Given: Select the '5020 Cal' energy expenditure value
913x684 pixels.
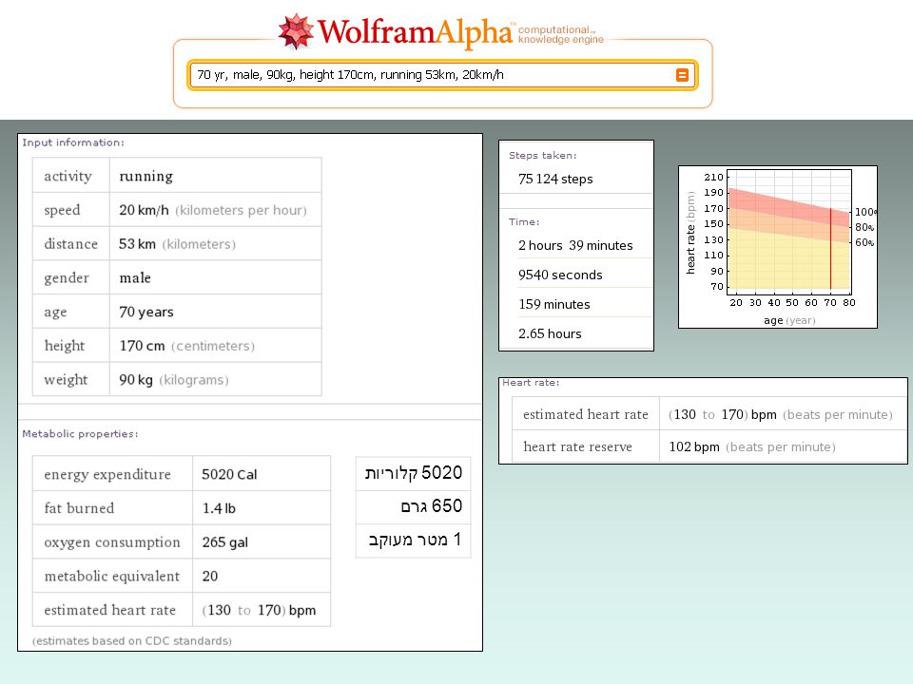Looking at the screenshot, I should tap(229, 475).
